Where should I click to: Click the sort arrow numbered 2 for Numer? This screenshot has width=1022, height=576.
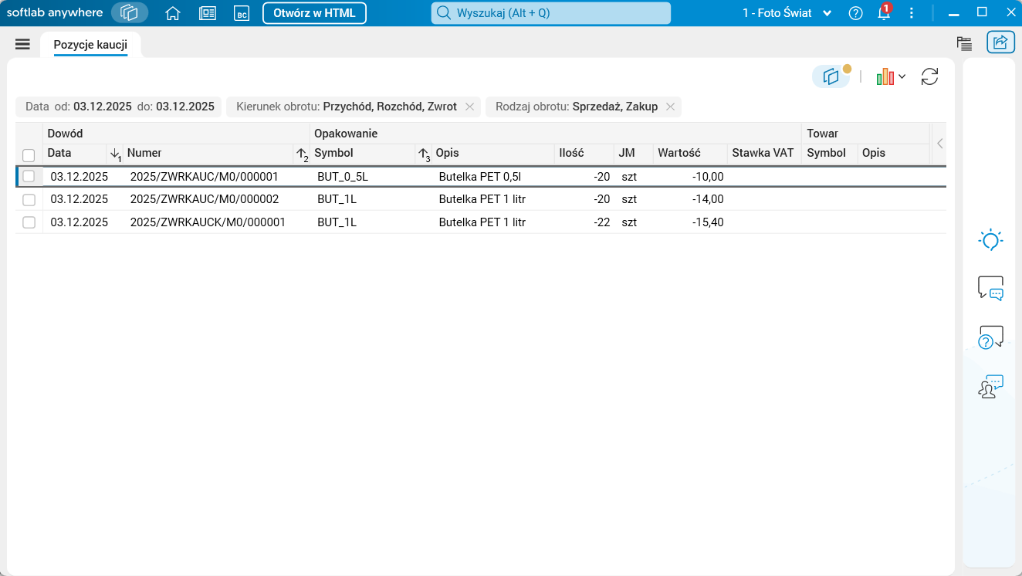303,154
